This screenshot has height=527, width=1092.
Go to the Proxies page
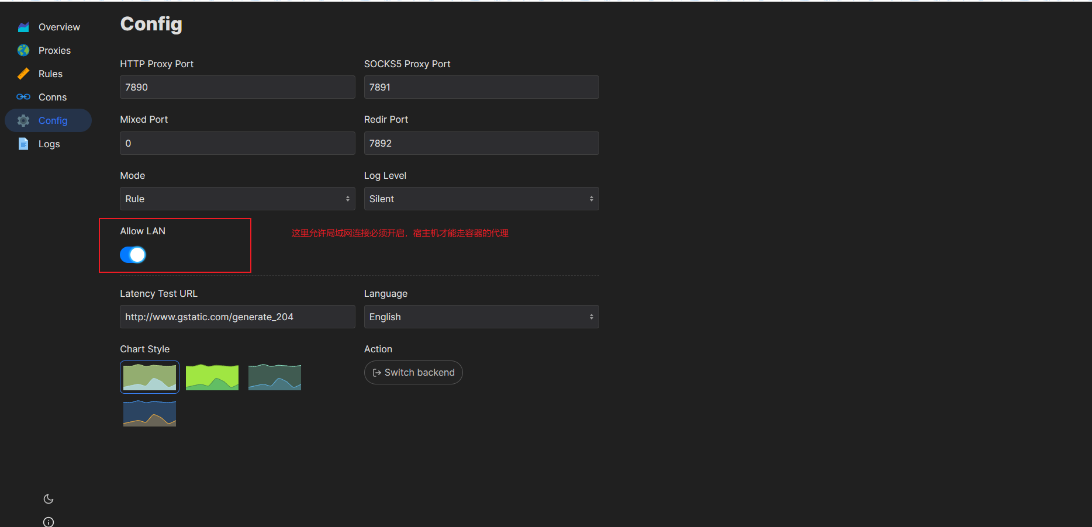[48, 50]
